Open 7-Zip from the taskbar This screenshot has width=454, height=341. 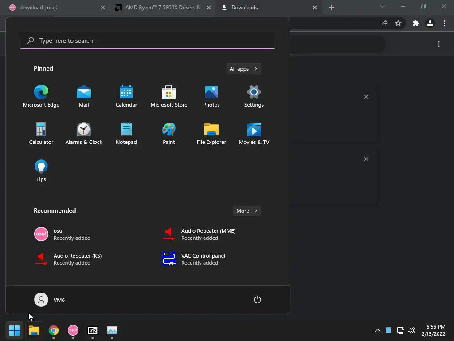coord(93,330)
